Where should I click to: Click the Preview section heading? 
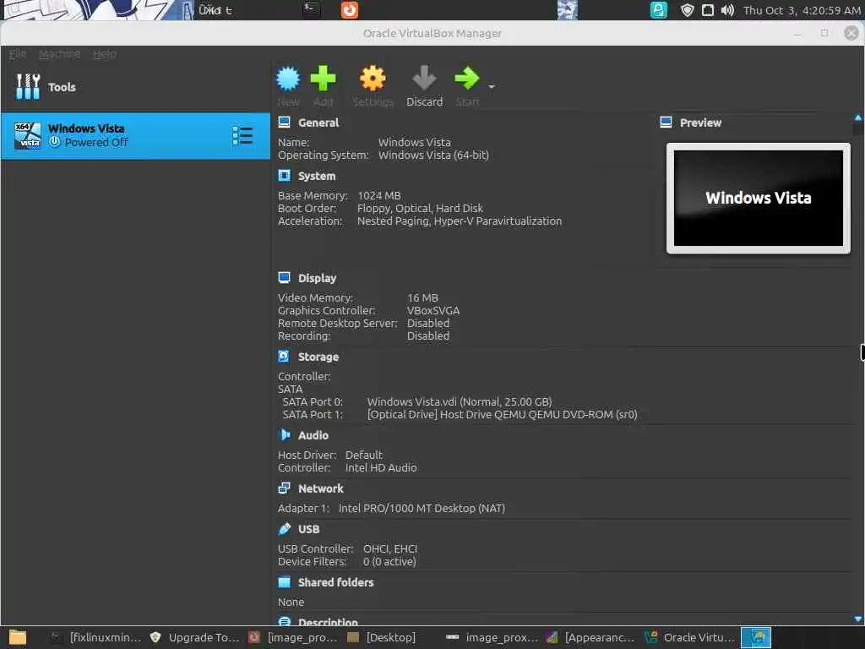click(700, 123)
